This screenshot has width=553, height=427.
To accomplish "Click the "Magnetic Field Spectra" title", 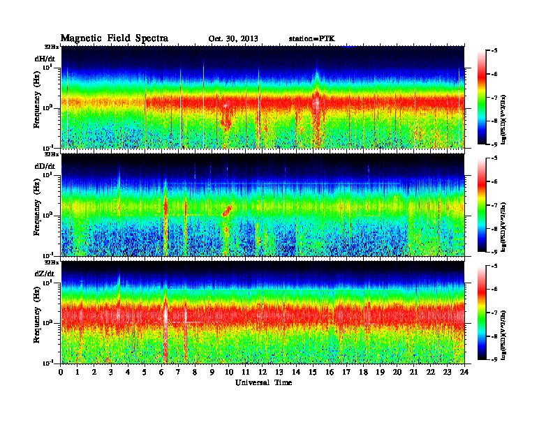I will tap(115, 38).
